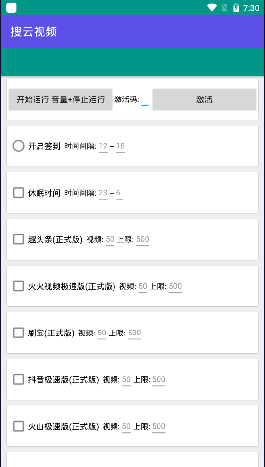265x467 pixels.
Task: Tick the 火火视频极速版(正式版) checkbox
Action: tap(18, 286)
